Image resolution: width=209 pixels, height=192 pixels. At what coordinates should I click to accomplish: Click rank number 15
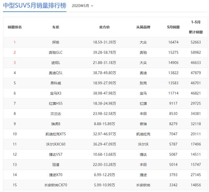click(15, 185)
